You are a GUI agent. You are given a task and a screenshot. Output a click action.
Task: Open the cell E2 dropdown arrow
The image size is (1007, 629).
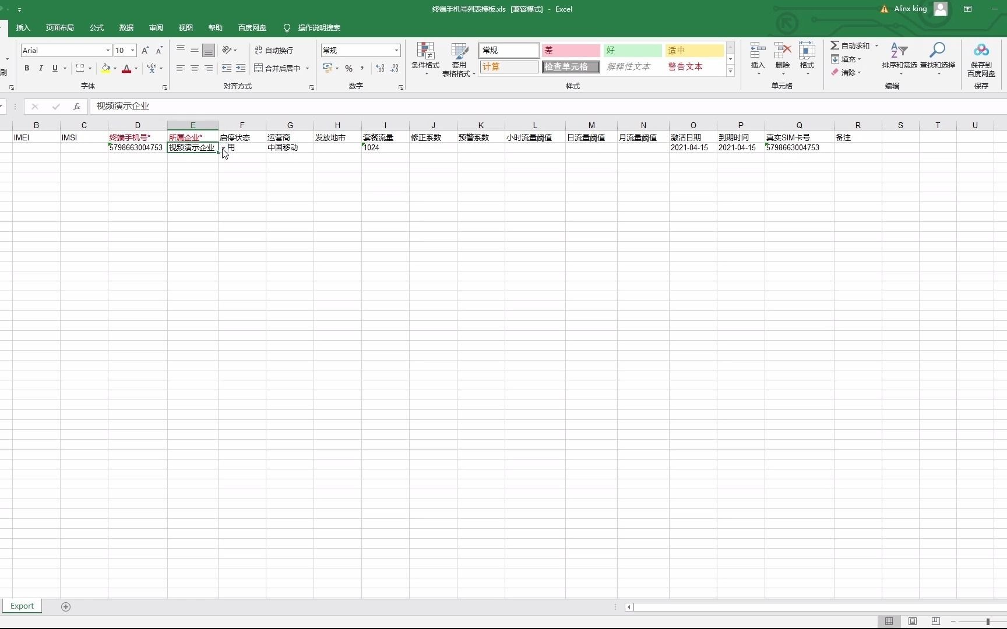(x=223, y=149)
